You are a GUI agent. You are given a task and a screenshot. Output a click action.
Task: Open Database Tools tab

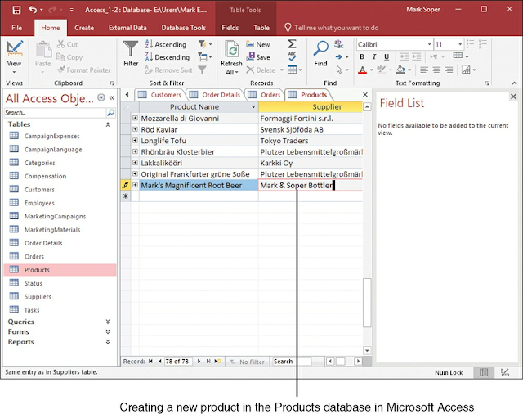[x=183, y=28]
